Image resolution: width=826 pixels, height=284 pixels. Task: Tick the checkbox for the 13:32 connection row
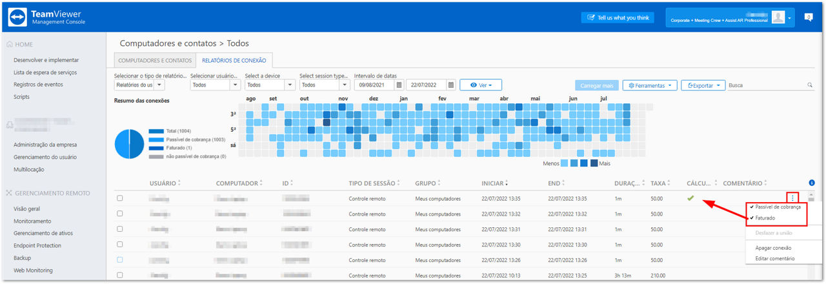(120, 214)
